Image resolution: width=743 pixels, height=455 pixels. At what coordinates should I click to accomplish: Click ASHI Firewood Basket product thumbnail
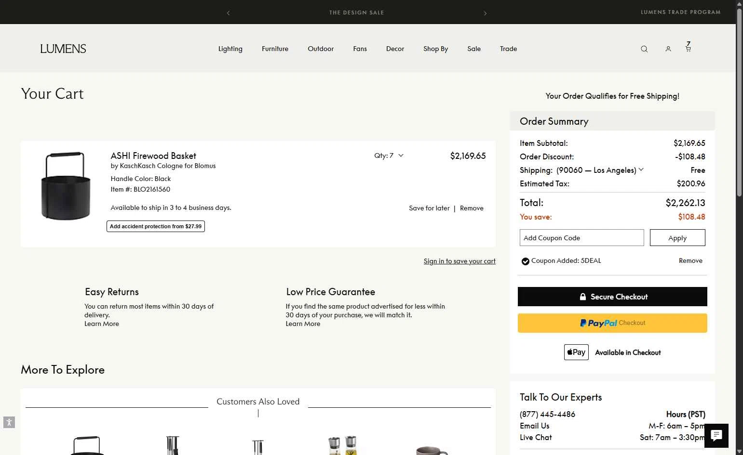(x=66, y=186)
